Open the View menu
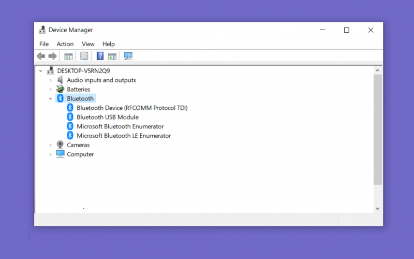The image size is (414, 259). (x=88, y=44)
